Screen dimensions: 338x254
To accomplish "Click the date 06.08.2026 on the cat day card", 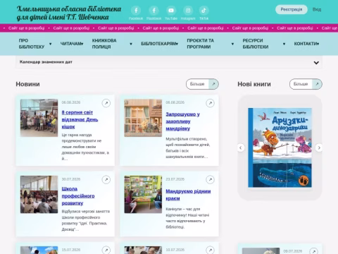I will [71, 102].
